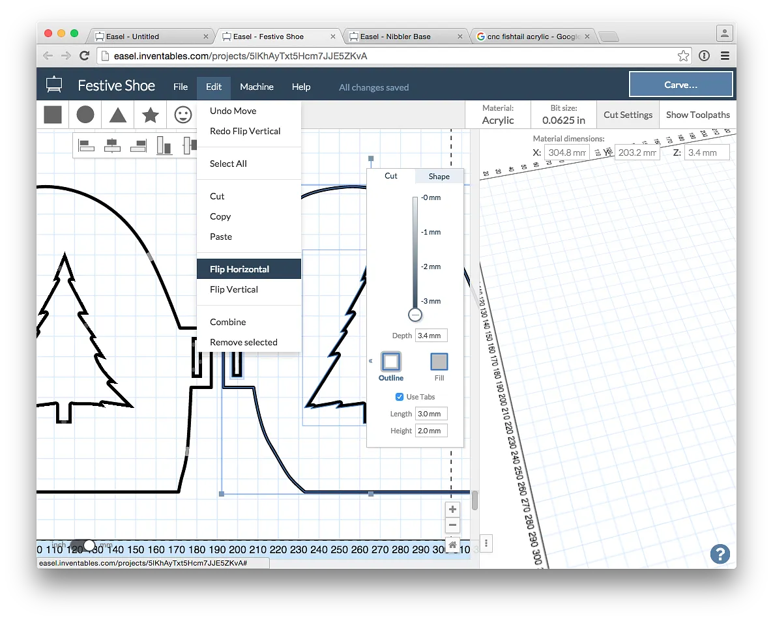Show Toolpaths in the preview
773x621 pixels.
tap(697, 115)
